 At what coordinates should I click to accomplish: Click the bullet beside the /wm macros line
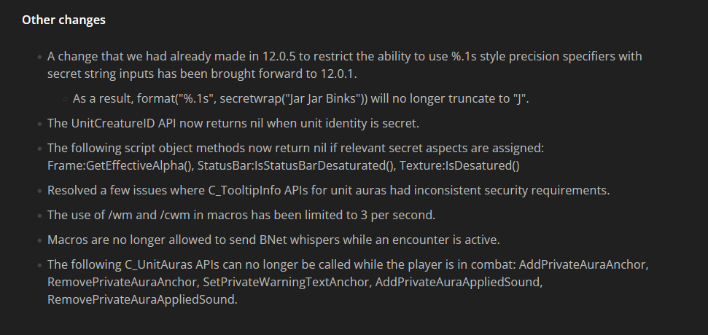coord(39,215)
